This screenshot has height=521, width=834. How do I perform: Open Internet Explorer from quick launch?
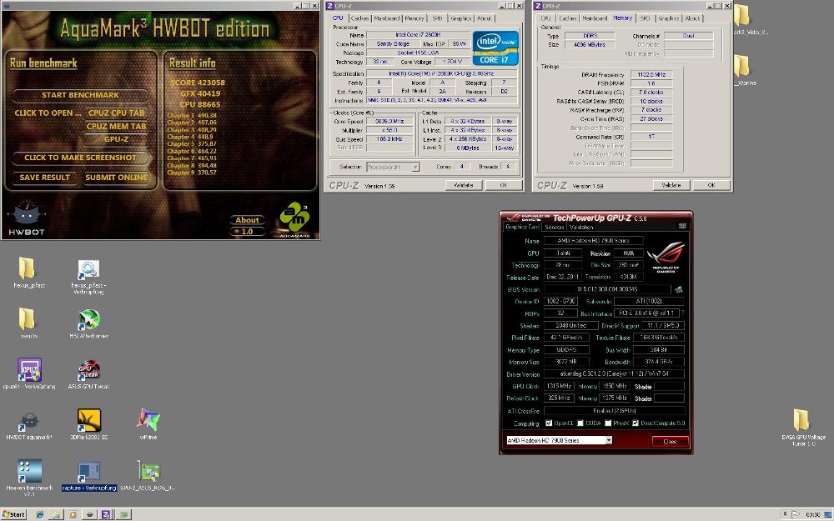click(x=39, y=514)
